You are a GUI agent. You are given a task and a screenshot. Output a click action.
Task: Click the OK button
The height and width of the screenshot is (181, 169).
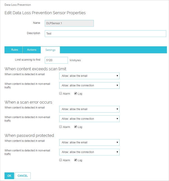pos(9,176)
